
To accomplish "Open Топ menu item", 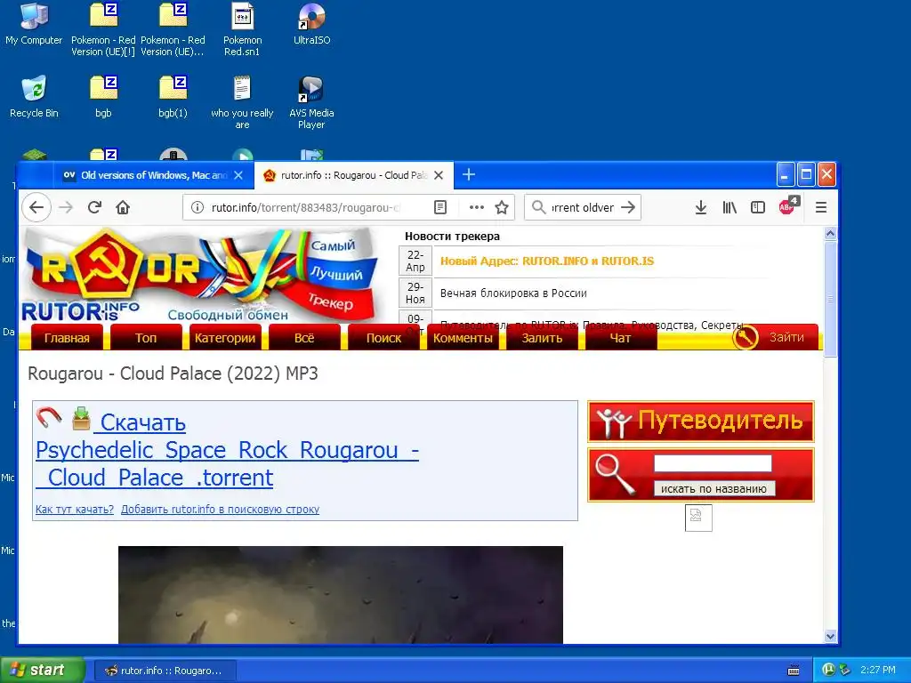I will (x=146, y=337).
